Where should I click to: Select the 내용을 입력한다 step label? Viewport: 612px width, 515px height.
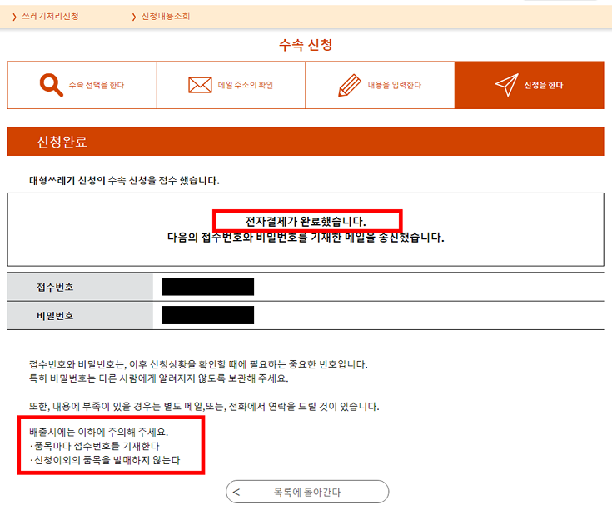[x=395, y=85]
